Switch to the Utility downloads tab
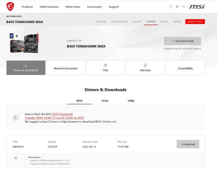The height and width of the screenshot is (171, 217). click(x=131, y=101)
